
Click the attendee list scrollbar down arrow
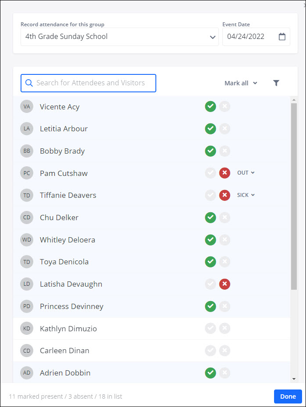(294, 379)
